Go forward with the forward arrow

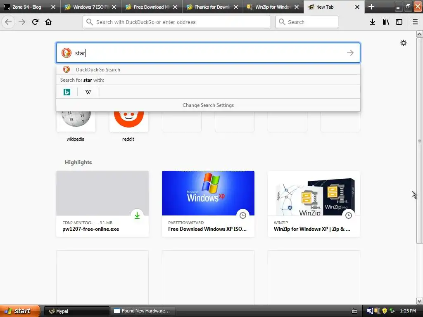[22, 22]
